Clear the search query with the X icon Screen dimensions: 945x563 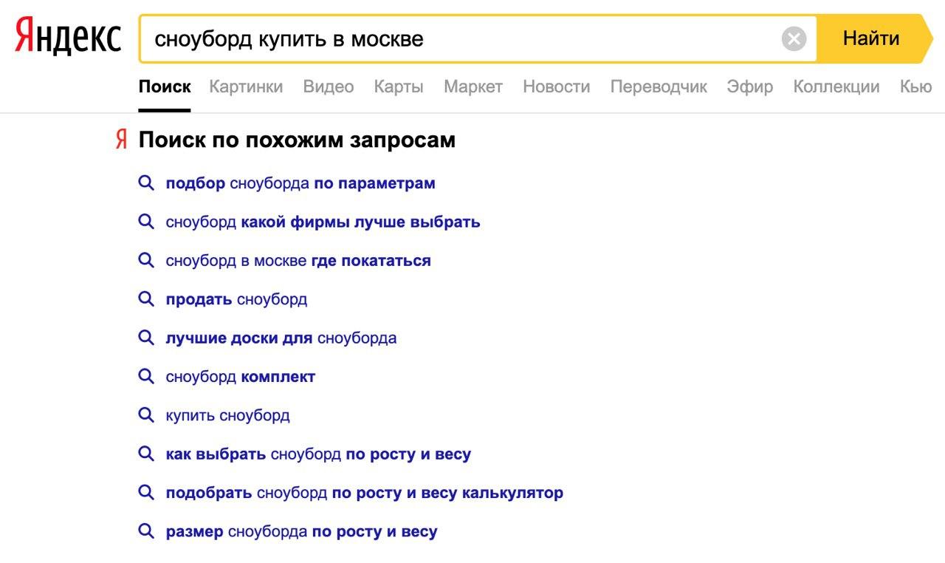pos(794,38)
